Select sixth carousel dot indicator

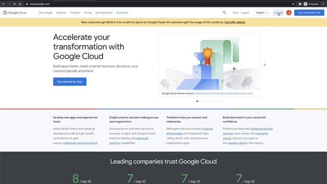218,101
